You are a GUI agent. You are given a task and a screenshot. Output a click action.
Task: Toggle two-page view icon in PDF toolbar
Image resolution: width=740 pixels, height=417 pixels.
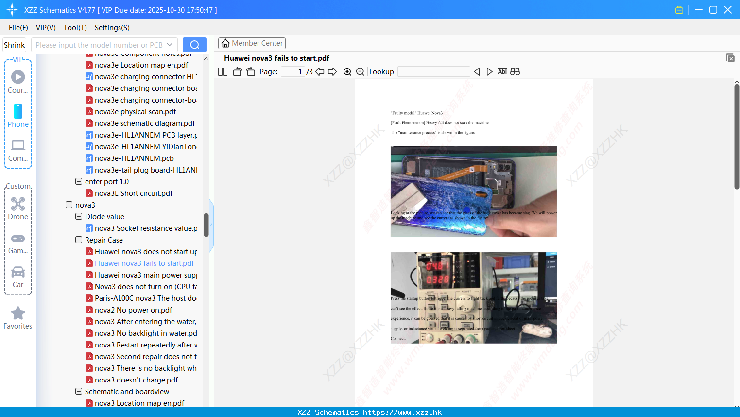[223, 71]
